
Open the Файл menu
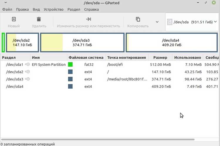7,9
